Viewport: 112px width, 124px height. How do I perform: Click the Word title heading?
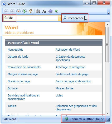click(x=11, y=28)
